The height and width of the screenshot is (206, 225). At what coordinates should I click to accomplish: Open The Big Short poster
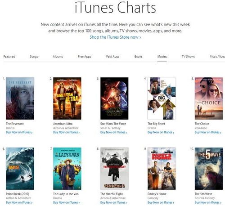click(x=162, y=99)
